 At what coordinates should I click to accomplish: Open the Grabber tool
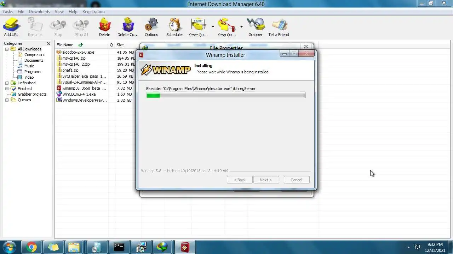tap(256, 28)
